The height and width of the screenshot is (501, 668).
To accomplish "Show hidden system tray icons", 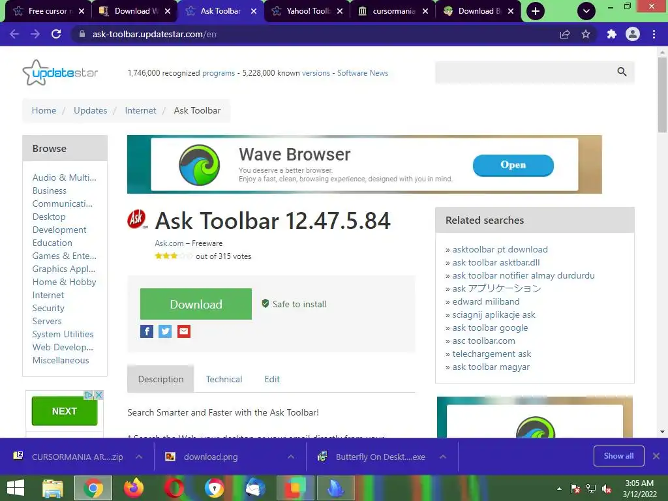I will click(559, 489).
